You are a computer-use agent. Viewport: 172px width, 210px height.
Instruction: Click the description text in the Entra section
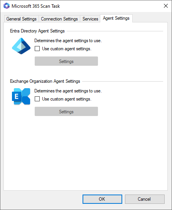tap(68, 41)
